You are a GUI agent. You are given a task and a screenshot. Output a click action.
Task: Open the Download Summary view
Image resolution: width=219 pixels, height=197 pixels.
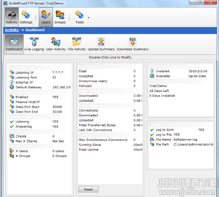point(133,44)
